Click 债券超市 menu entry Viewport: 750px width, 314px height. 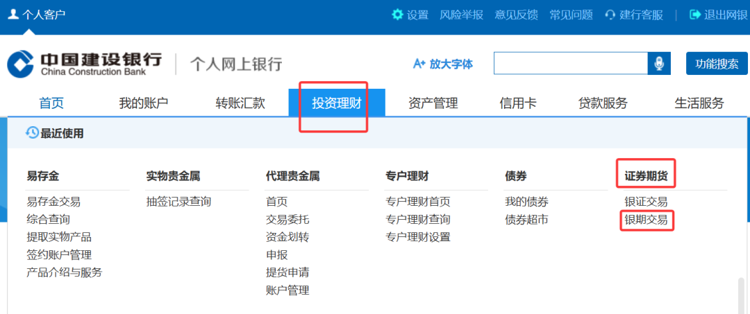[526, 220]
